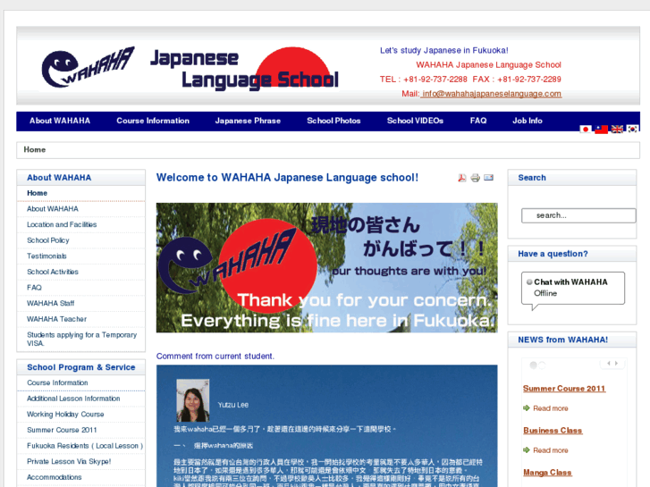
Task: Advance the news slider with the right arrow
Action: pyautogui.click(x=616, y=364)
